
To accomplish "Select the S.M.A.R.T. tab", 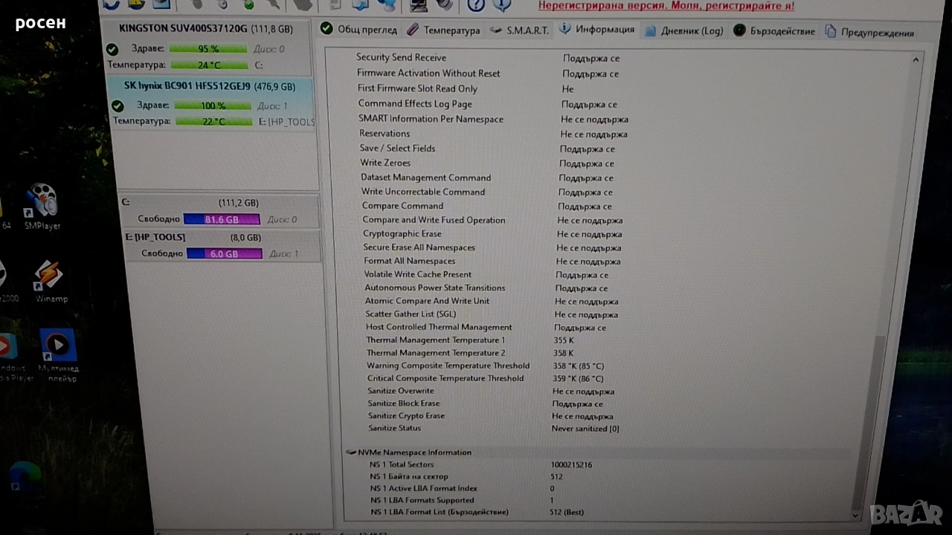I will [519, 30].
